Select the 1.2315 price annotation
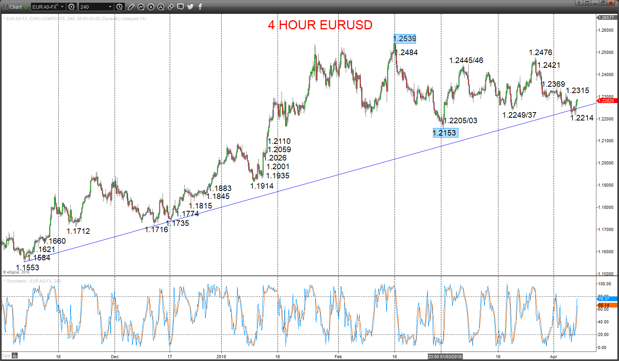 577,90
